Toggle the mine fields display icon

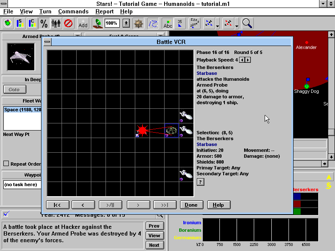(x=138, y=23)
